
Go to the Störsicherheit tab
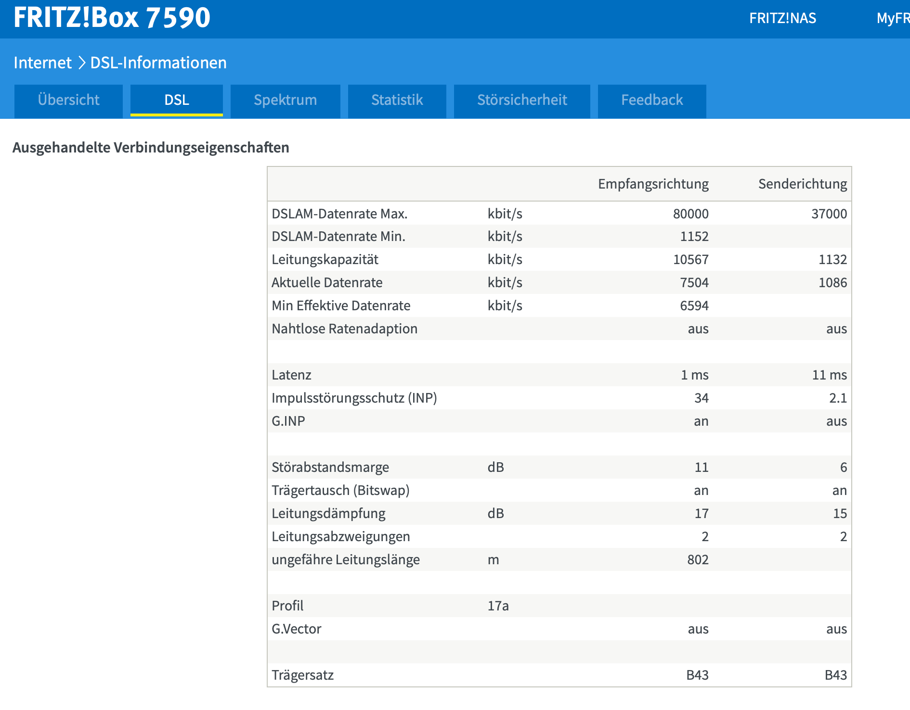pyautogui.click(x=522, y=101)
